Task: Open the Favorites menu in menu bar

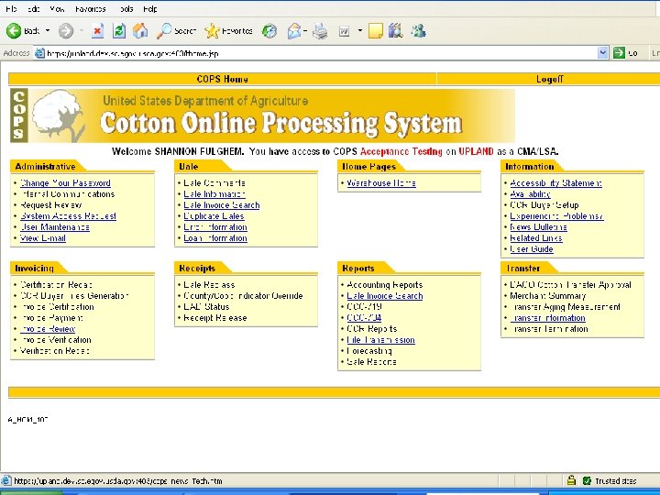Action: point(90,8)
